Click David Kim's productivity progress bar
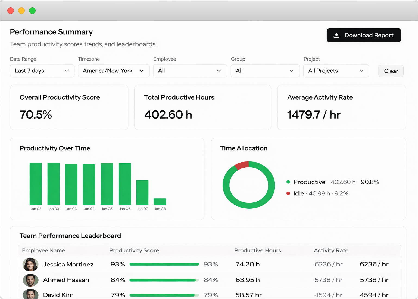418x299 pixels. pyautogui.click(x=164, y=295)
